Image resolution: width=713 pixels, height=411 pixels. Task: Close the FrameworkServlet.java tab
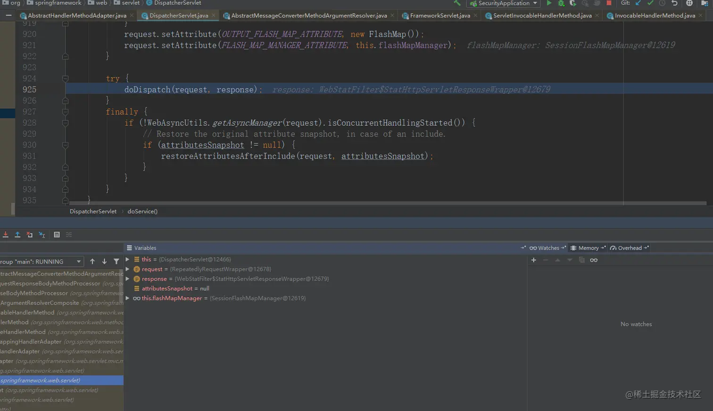[x=475, y=16]
